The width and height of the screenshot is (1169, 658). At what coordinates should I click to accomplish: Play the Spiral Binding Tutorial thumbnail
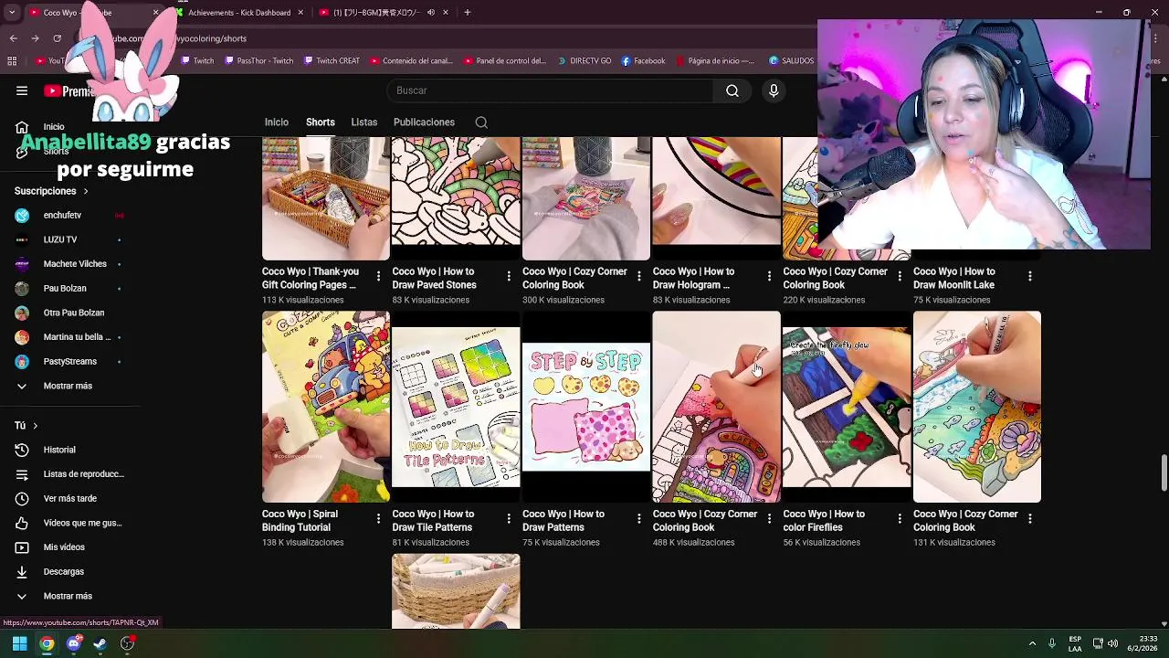click(326, 407)
